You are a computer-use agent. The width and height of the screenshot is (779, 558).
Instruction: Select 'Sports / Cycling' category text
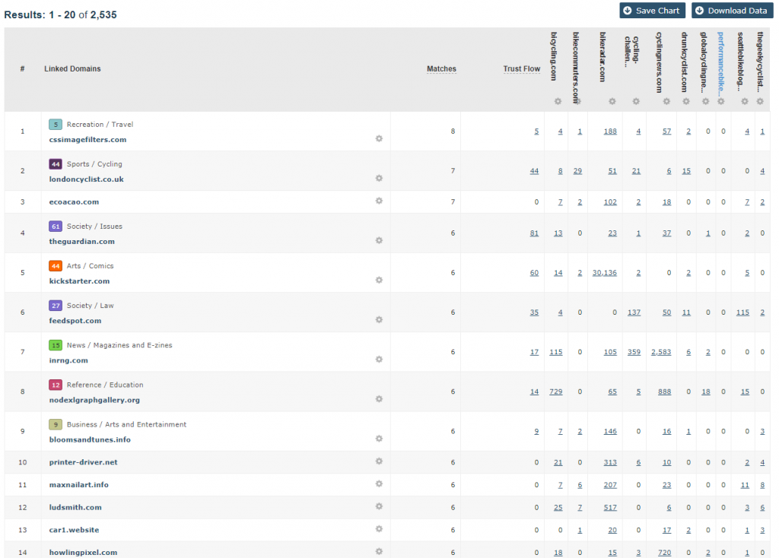[x=94, y=164]
